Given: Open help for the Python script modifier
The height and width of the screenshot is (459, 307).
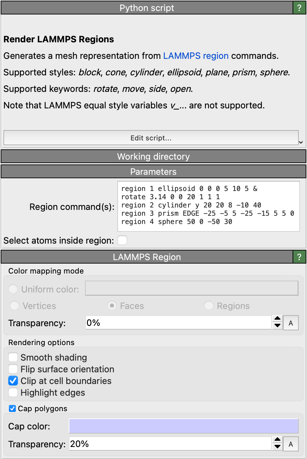Looking at the screenshot, I should (299, 8).
